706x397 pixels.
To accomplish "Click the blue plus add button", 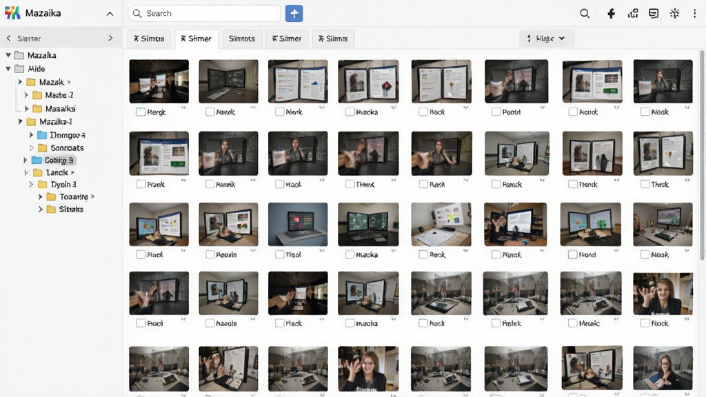I will point(294,14).
